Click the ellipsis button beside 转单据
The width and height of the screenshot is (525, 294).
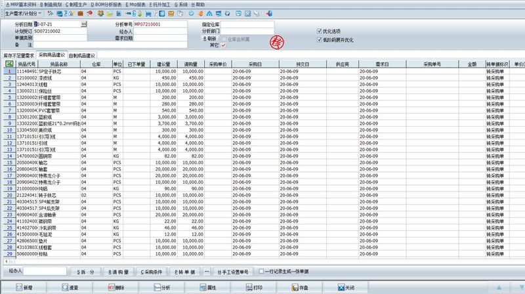(207, 271)
